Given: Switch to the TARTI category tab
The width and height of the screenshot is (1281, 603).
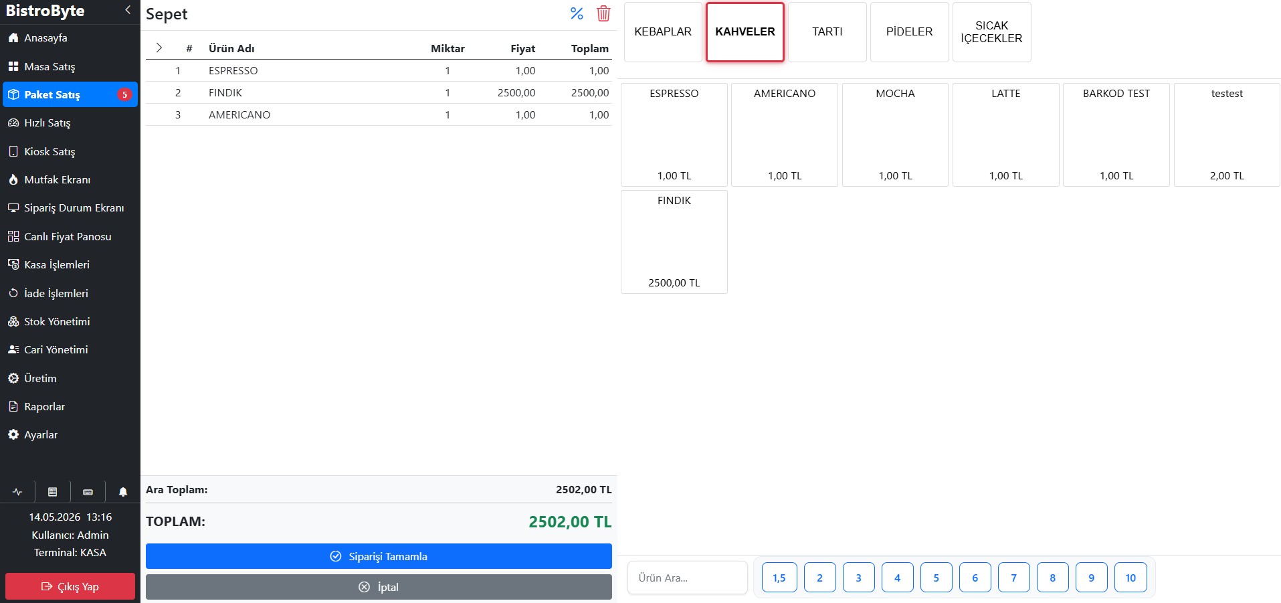Looking at the screenshot, I should pyautogui.click(x=827, y=32).
